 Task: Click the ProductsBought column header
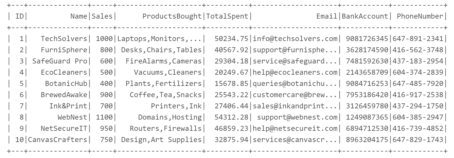pos(172,17)
